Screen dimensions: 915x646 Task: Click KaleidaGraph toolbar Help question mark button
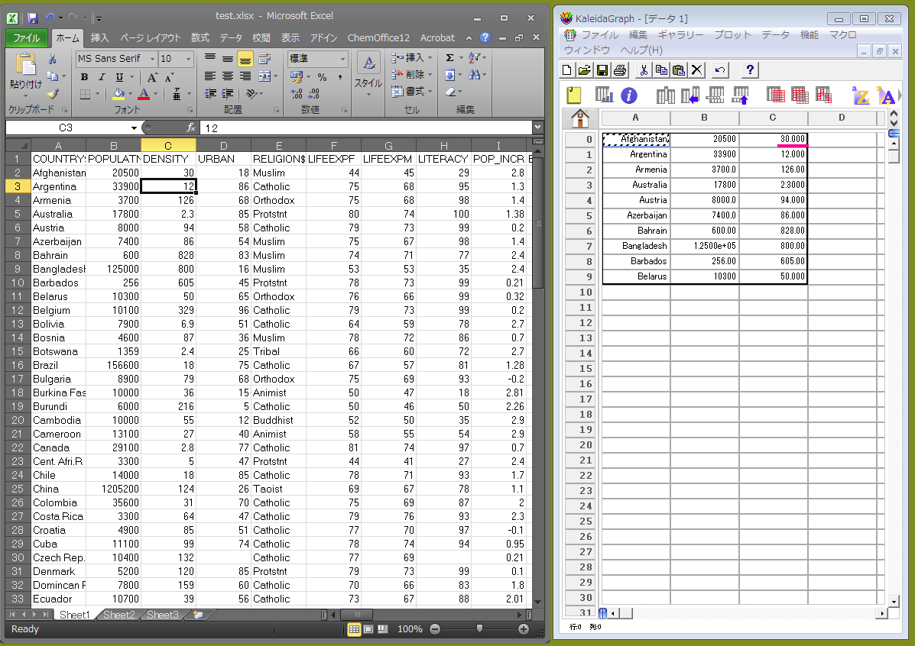tap(750, 70)
